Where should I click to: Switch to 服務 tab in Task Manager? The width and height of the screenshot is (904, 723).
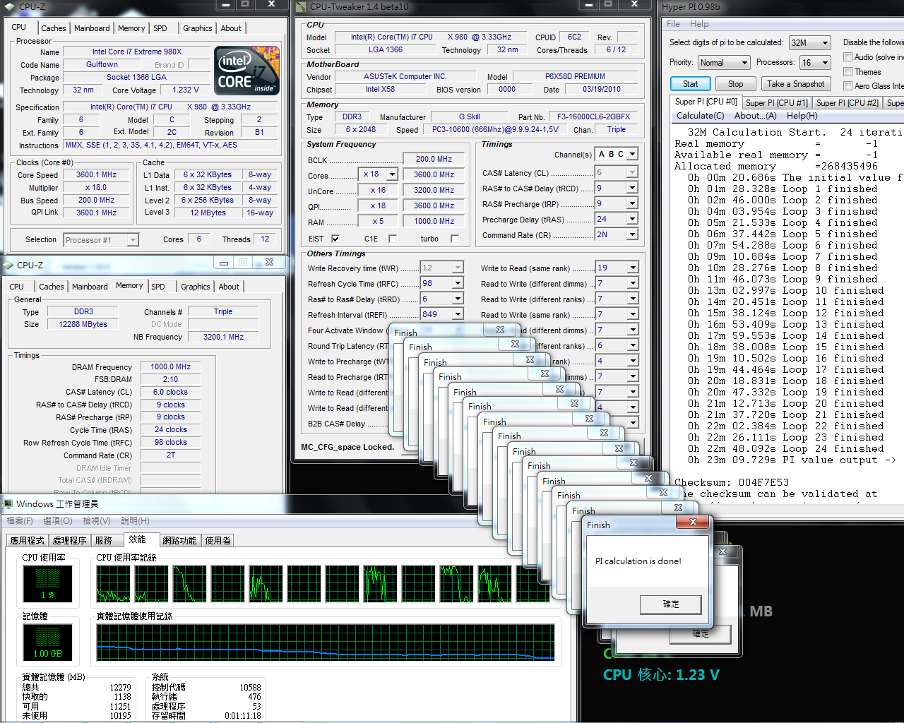coord(104,540)
